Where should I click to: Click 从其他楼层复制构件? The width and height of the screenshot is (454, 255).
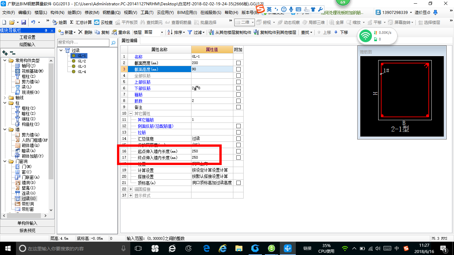point(230,32)
